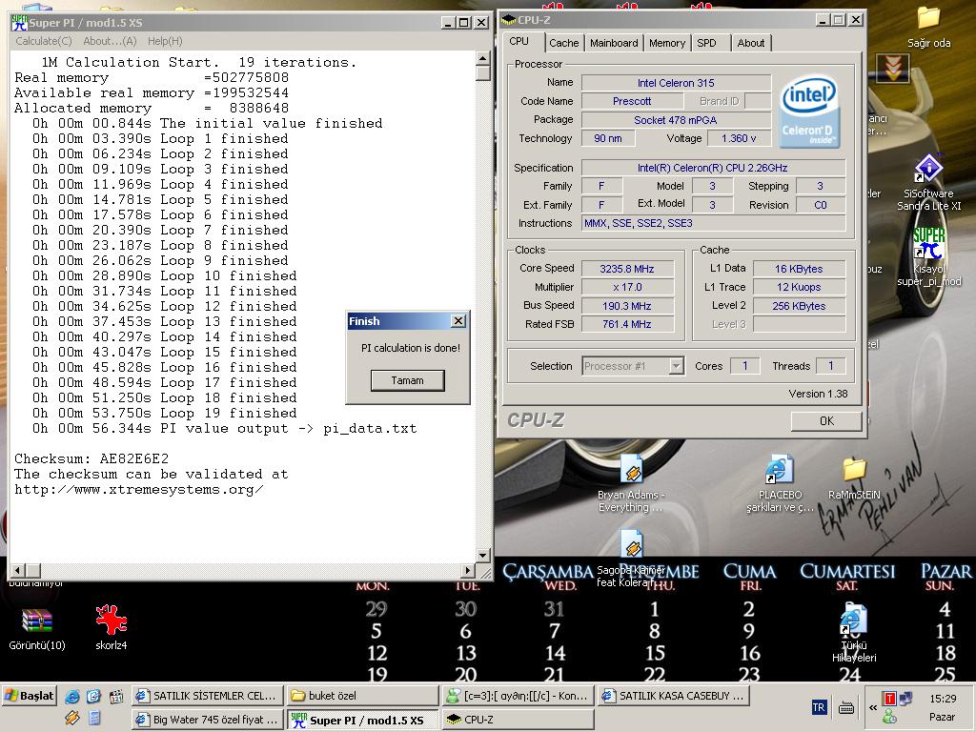976x732 pixels.
Task: Open the RaMmStEiN folder on desktop
Action: [x=854, y=470]
